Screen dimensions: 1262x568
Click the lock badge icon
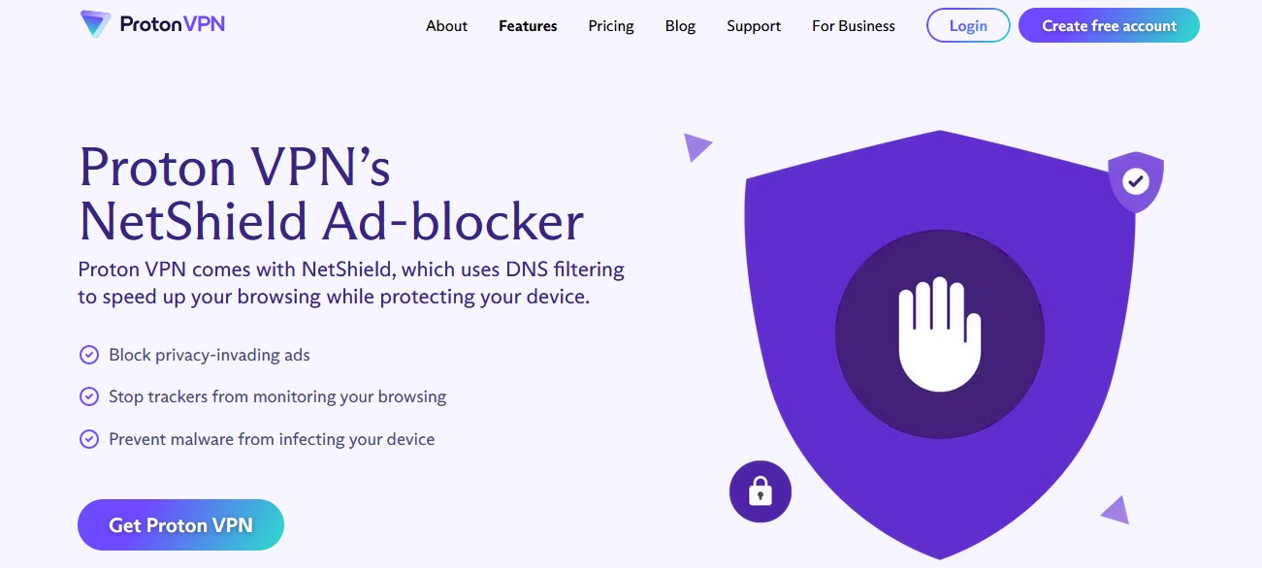[760, 491]
